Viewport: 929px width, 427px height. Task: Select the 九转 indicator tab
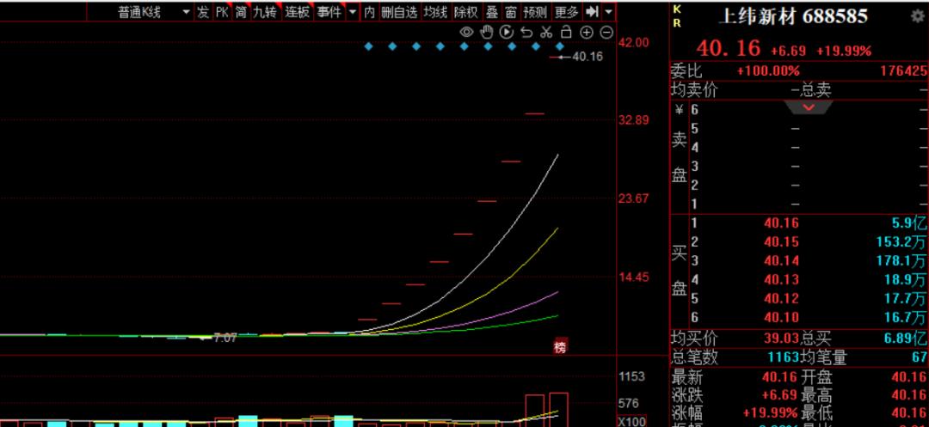(266, 12)
